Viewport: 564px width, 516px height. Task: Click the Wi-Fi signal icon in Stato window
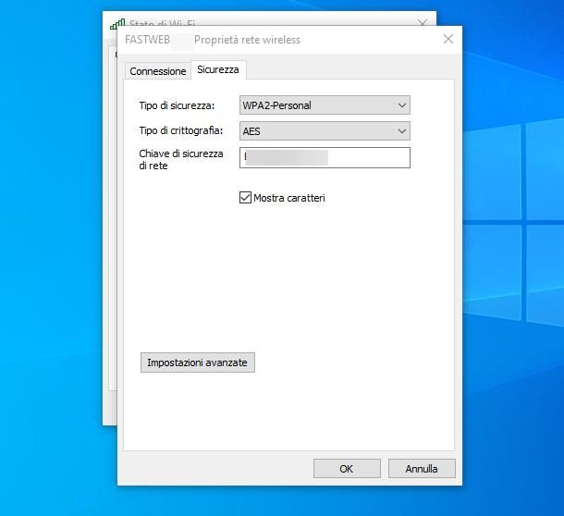click(x=117, y=24)
